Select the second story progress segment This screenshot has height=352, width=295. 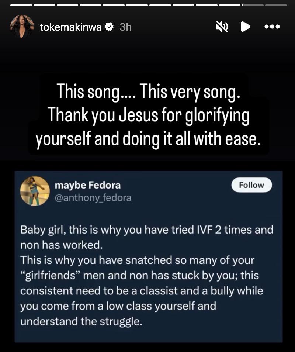tap(44, 5)
